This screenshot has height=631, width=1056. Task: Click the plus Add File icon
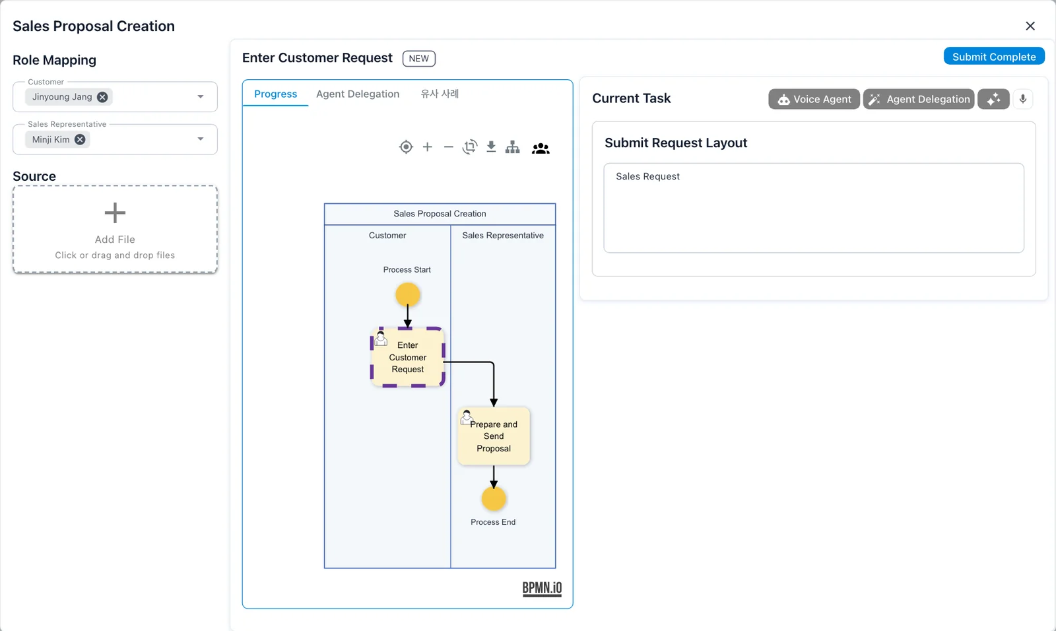(115, 213)
